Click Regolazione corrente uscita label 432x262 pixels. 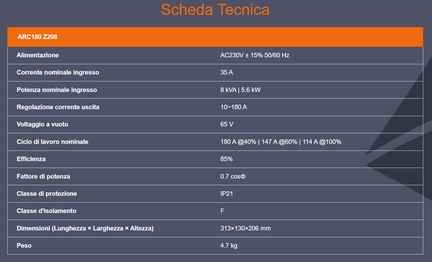point(58,107)
